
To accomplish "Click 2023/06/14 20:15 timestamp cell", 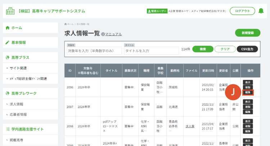I will 208,87.
